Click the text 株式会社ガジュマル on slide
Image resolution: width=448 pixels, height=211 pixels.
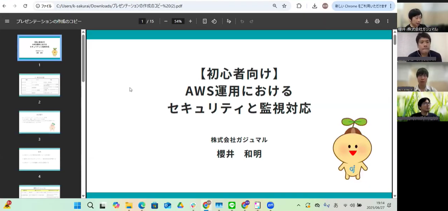239,140
